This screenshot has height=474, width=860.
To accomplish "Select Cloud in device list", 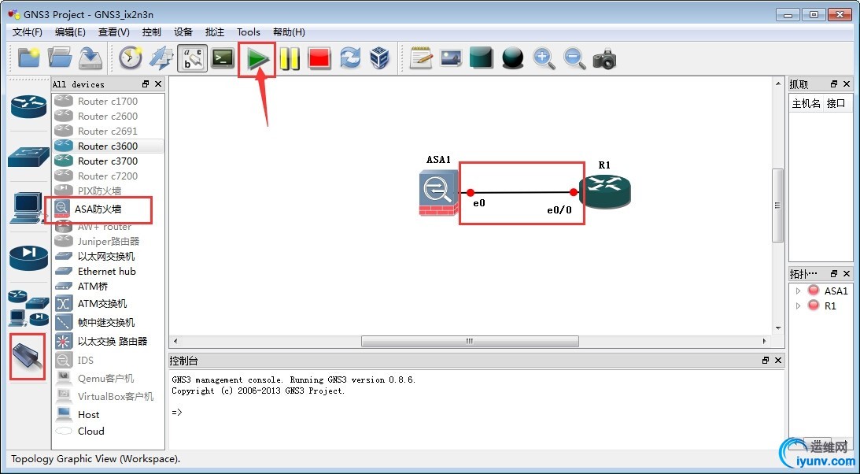I will click(x=108, y=431).
